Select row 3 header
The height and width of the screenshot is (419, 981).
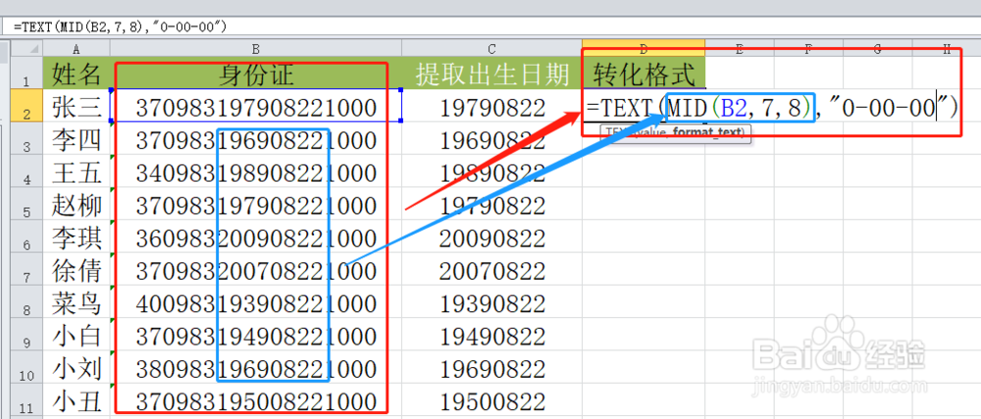click(26, 138)
